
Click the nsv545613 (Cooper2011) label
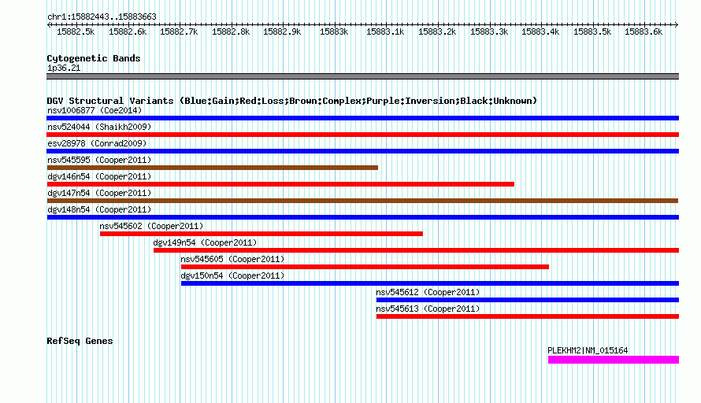tap(428, 309)
